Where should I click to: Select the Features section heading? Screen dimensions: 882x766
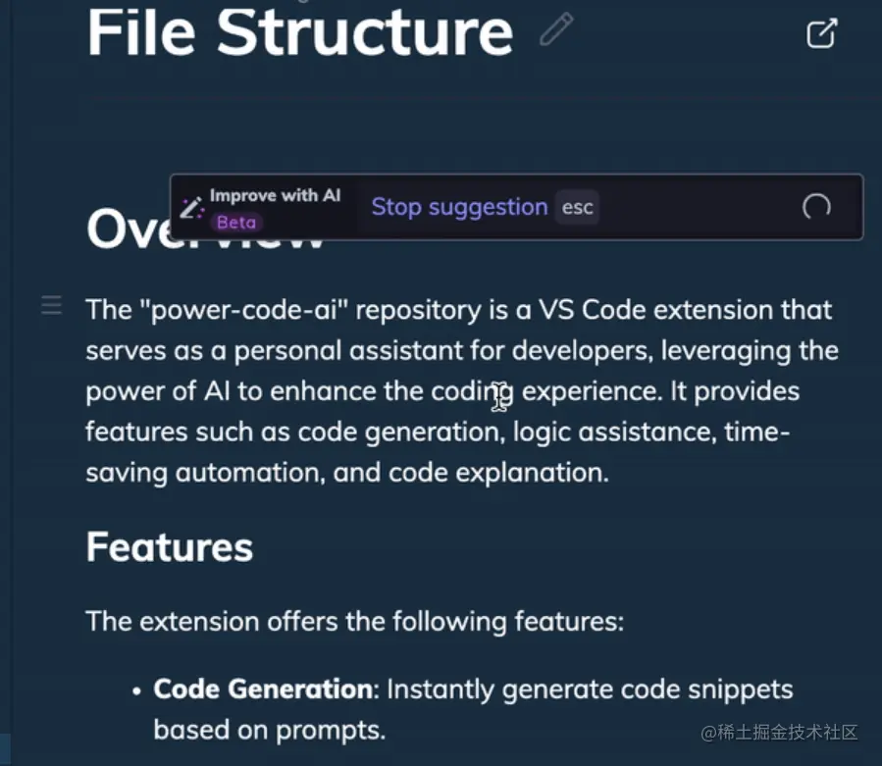(169, 547)
